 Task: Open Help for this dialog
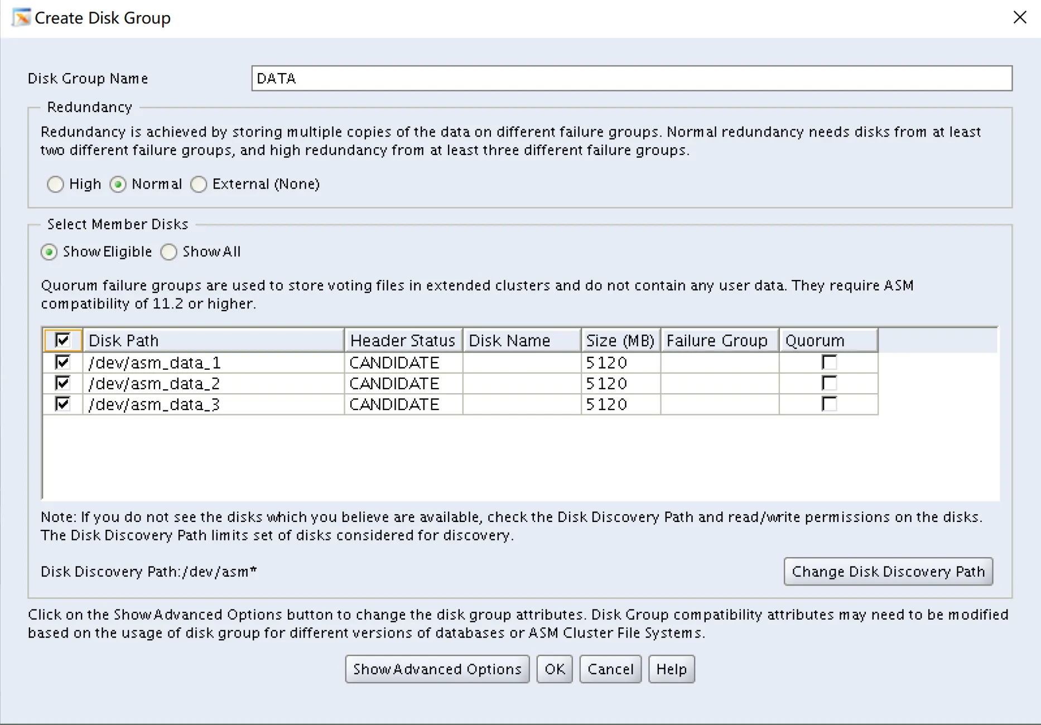pos(671,669)
